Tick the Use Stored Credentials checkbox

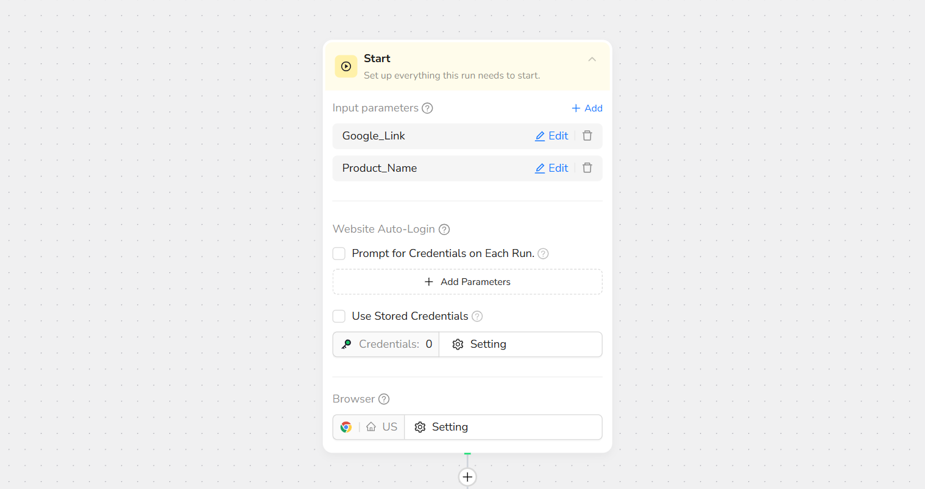[x=339, y=316]
